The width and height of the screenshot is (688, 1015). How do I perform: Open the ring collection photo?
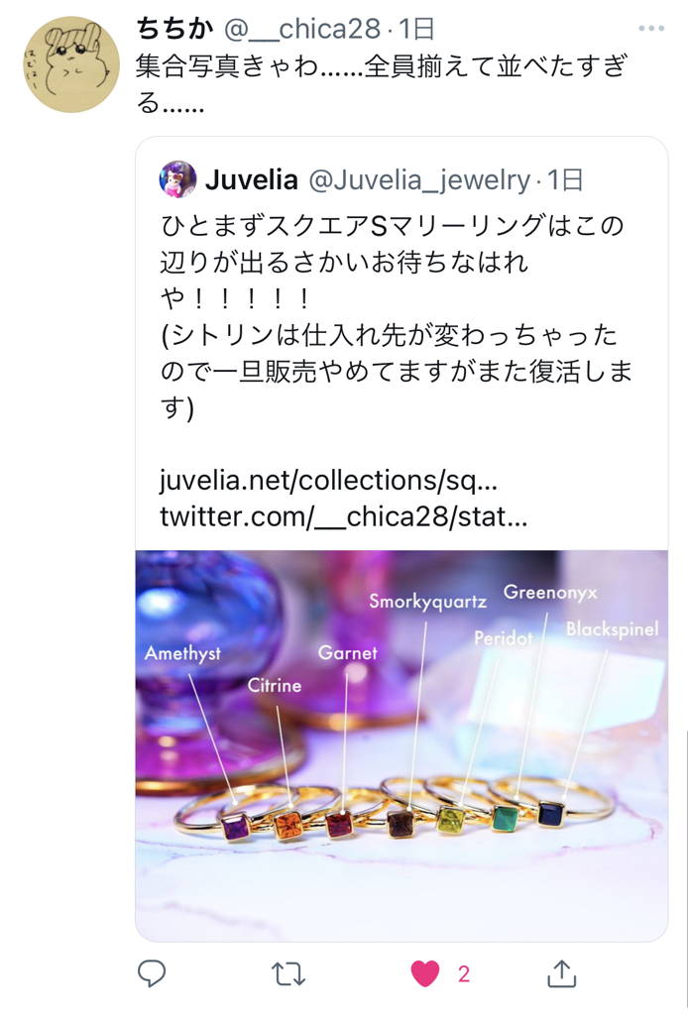click(x=401, y=745)
